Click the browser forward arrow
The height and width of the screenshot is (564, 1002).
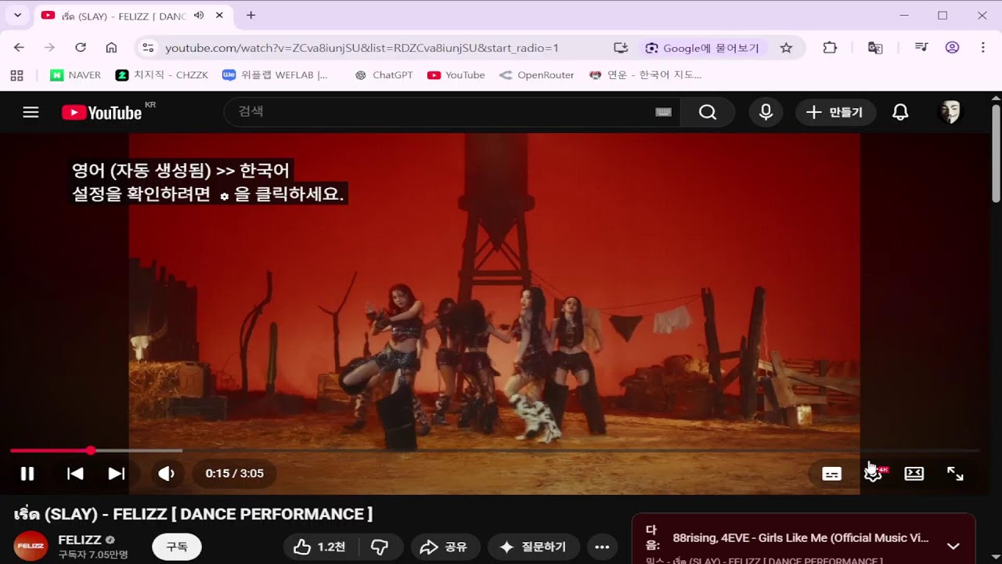point(49,48)
